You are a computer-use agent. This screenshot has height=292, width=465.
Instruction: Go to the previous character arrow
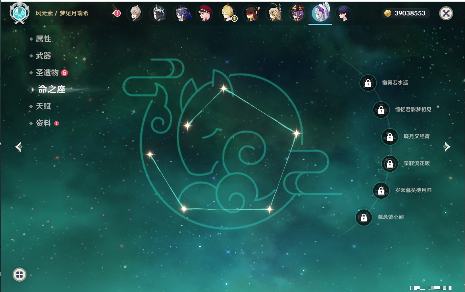(x=19, y=147)
